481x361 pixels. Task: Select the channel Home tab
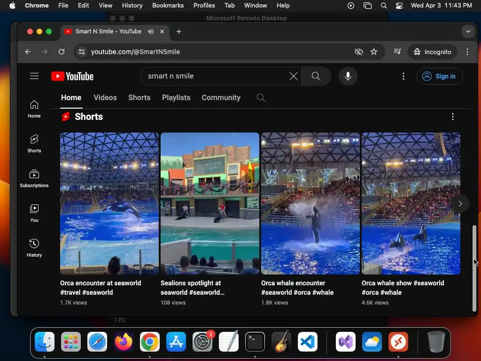pos(71,98)
